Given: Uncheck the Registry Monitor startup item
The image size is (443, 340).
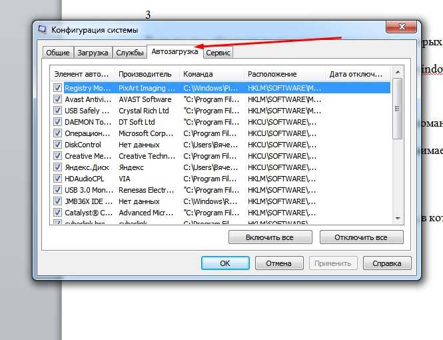Looking at the screenshot, I should coord(57,88).
